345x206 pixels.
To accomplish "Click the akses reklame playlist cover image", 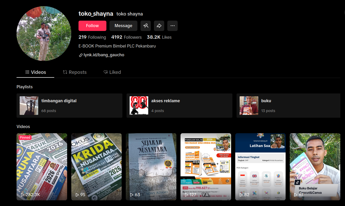I will tap(139, 106).
